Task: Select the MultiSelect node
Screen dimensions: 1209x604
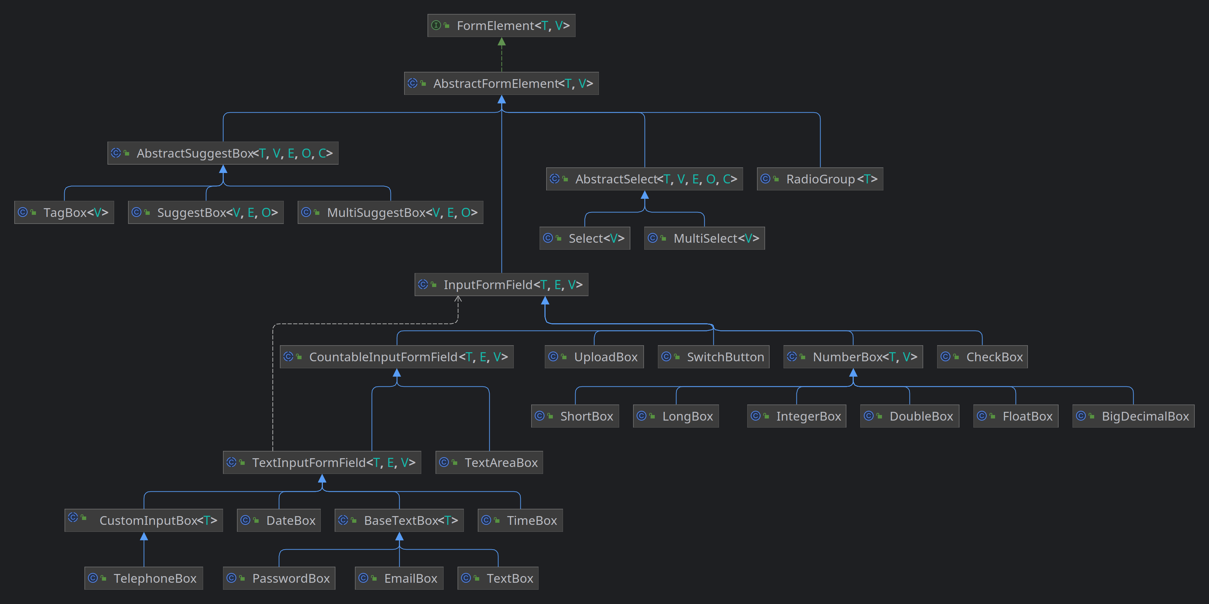Action: (x=704, y=238)
